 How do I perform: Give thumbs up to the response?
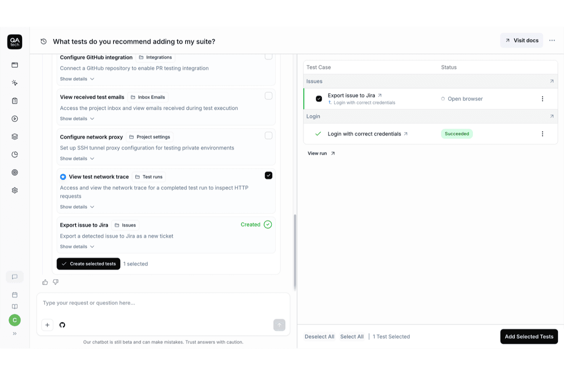tap(45, 282)
